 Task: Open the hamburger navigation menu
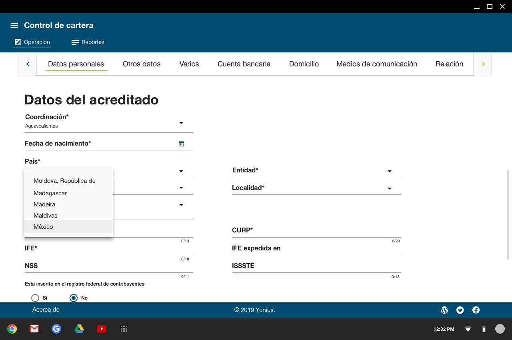pos(14,26)
